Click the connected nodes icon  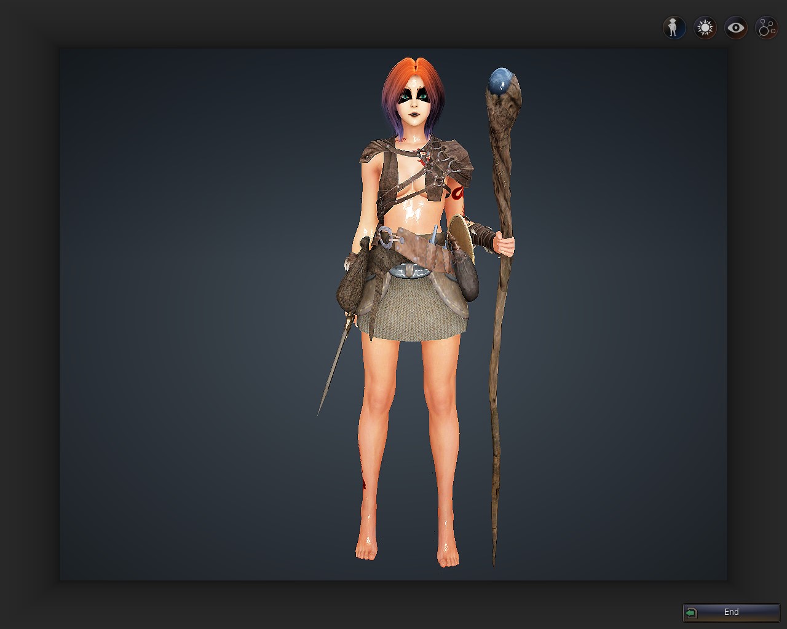(767, 28)
